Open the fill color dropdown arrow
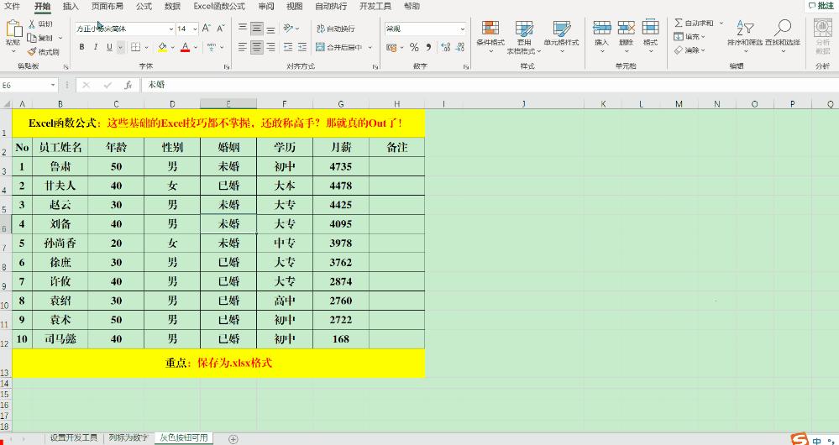 coord(173,47)
